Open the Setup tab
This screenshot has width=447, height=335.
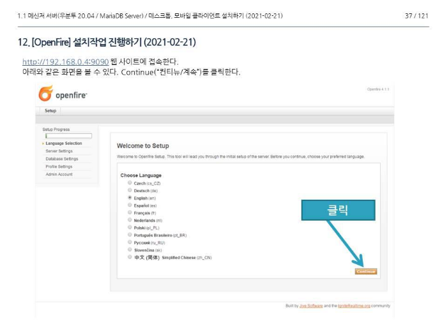coord(50,111)
